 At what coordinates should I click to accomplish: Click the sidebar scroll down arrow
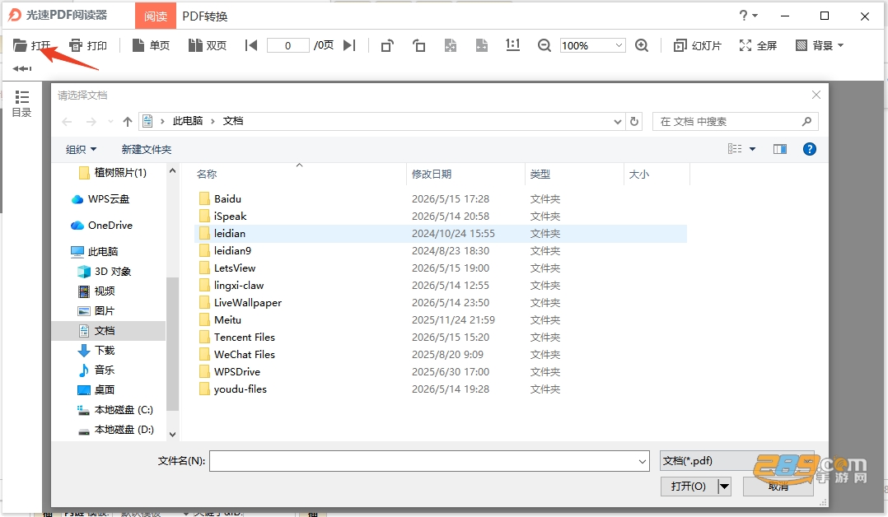click(173, 435)
